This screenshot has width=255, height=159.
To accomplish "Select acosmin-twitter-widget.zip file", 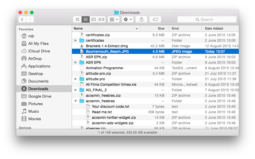I will [x=155, y=118].
